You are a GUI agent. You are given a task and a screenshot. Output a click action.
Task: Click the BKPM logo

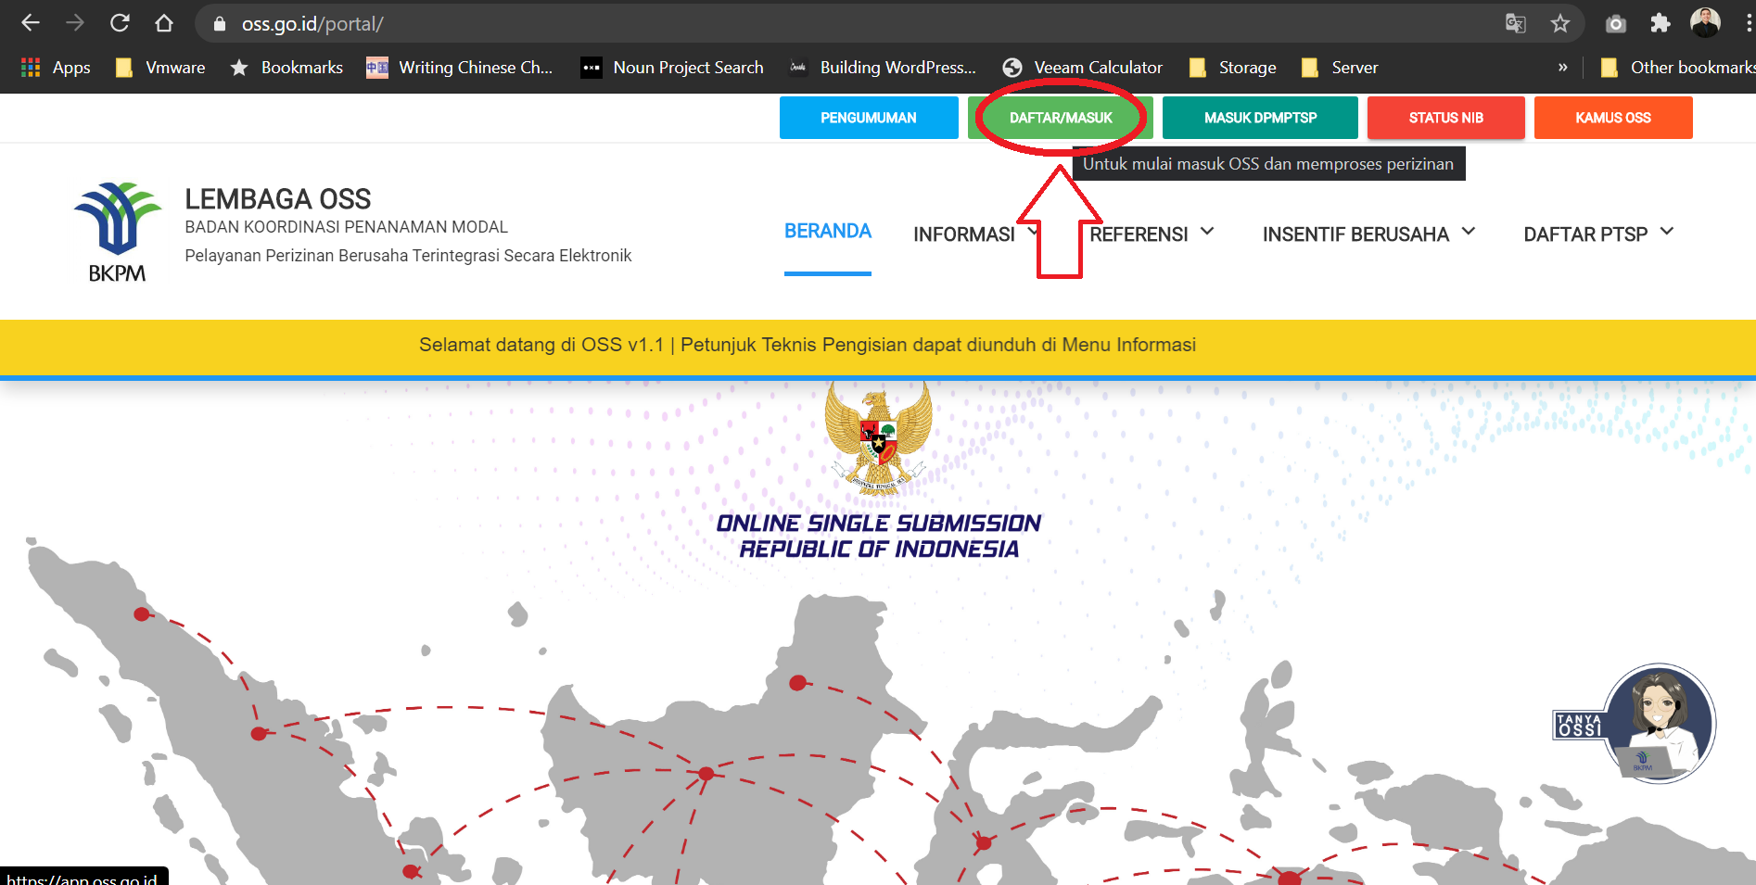point(118,232)
